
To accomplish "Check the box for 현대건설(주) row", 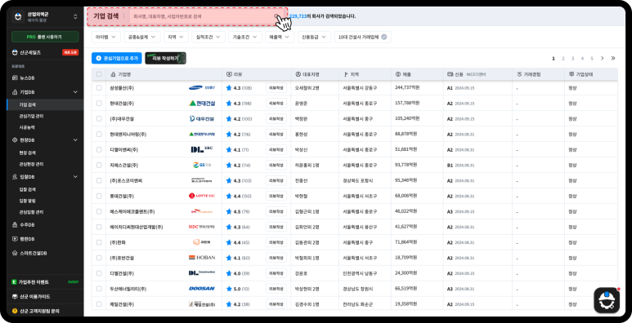I will [99, 104].
